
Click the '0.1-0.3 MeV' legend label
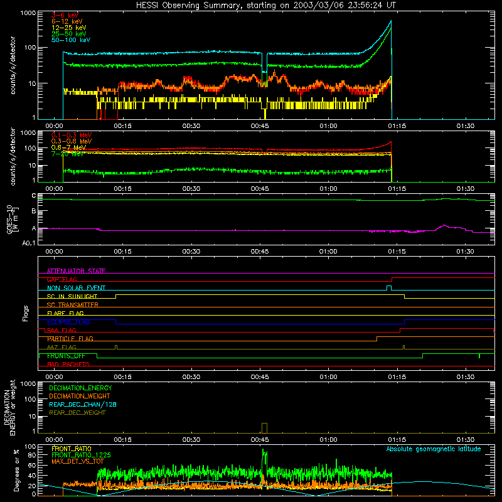72,135
